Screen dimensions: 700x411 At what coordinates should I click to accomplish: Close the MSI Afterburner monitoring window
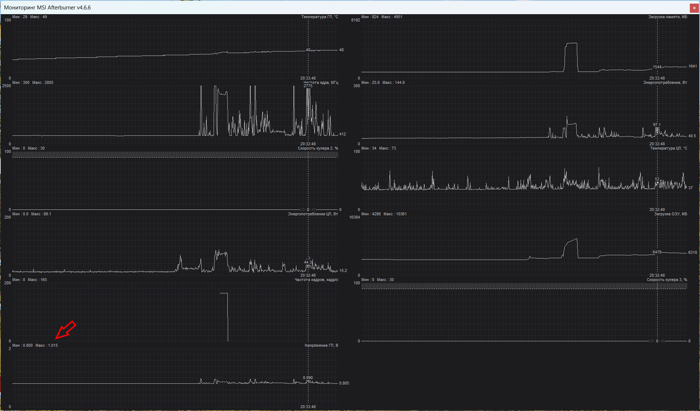694,8
